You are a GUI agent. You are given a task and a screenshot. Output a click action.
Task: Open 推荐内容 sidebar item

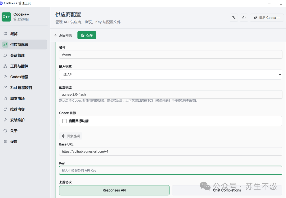pyautogui.click(x=24, y=109)
